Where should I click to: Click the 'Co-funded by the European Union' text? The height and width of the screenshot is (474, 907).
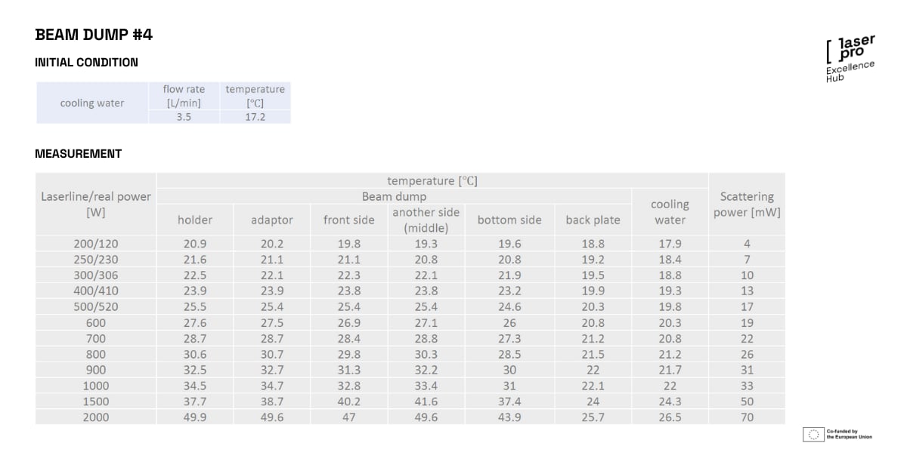tap(849, 434)
